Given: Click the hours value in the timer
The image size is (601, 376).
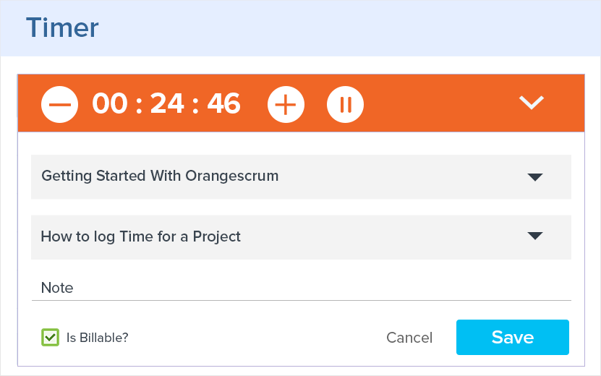Looking at the screenshot, I should point(110,104).
